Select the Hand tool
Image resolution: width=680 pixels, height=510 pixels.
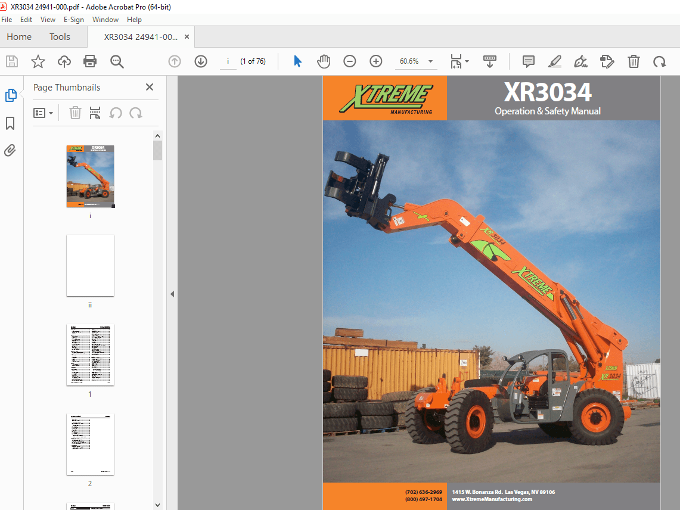tap(324, 61)
